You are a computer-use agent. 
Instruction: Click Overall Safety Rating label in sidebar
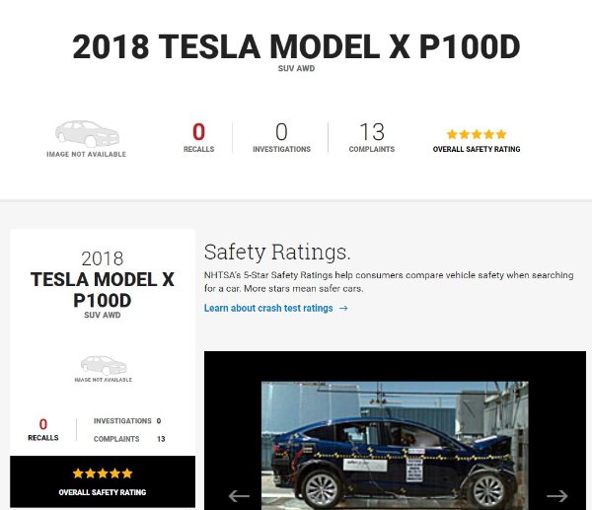coord(103,491)
